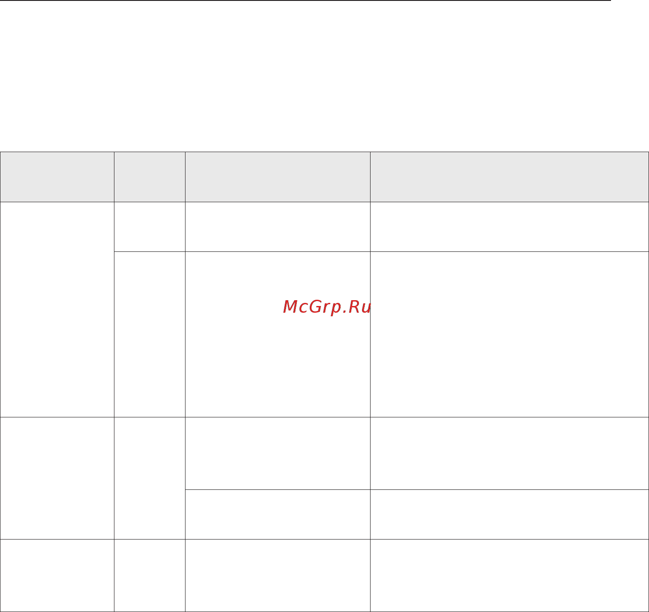Screen dimensions: 649x612
Task: Select the first gray header cell
Action: tap(57, 177)
